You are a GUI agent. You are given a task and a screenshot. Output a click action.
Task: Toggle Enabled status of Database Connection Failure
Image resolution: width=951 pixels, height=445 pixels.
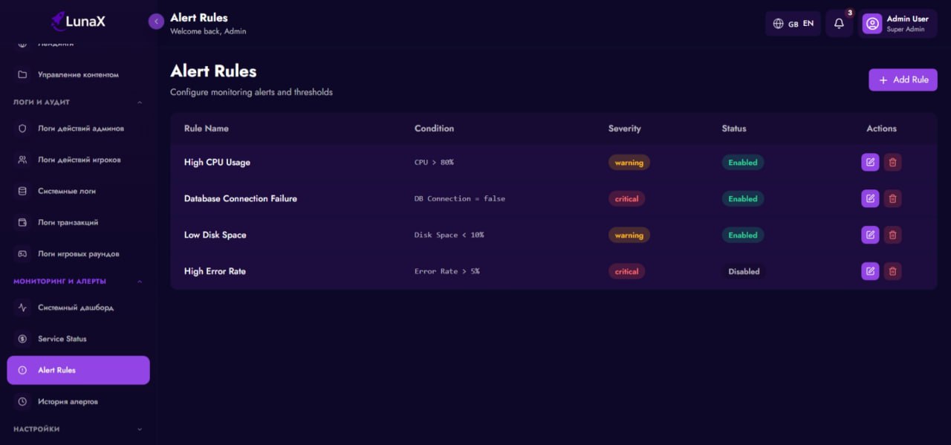(743, 198)
